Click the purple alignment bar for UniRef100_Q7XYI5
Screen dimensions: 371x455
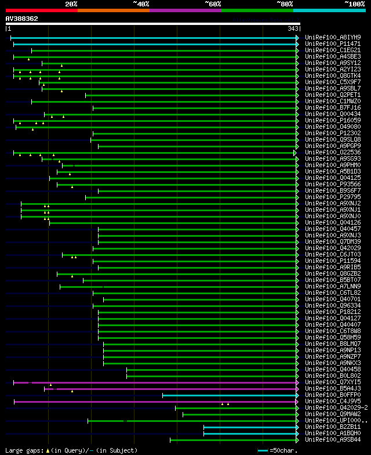pos(155,382)
